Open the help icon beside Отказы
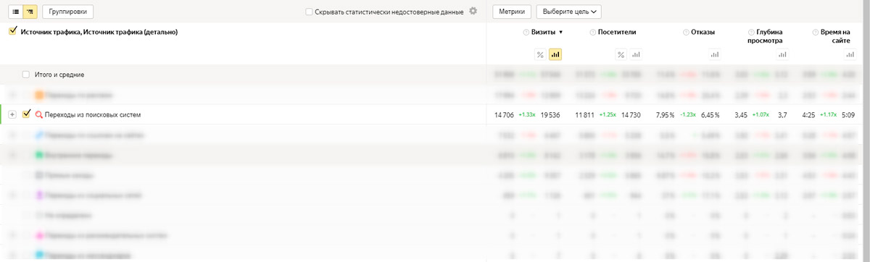 click(686, 33)
